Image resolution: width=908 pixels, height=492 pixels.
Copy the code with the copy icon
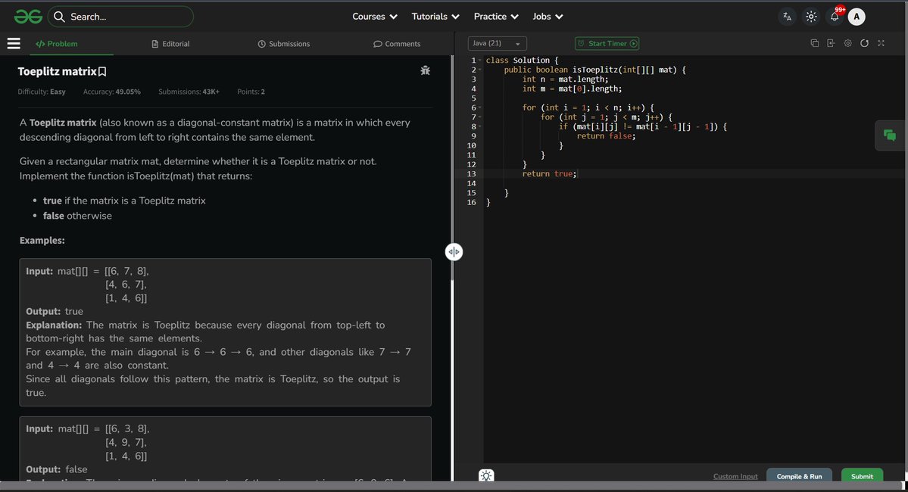tap(815, 43)
